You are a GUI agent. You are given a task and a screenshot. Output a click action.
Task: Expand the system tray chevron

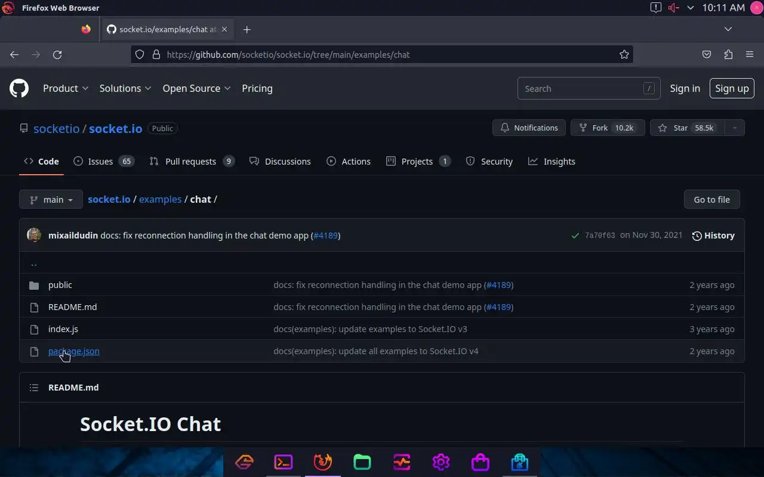coord(691,8)
